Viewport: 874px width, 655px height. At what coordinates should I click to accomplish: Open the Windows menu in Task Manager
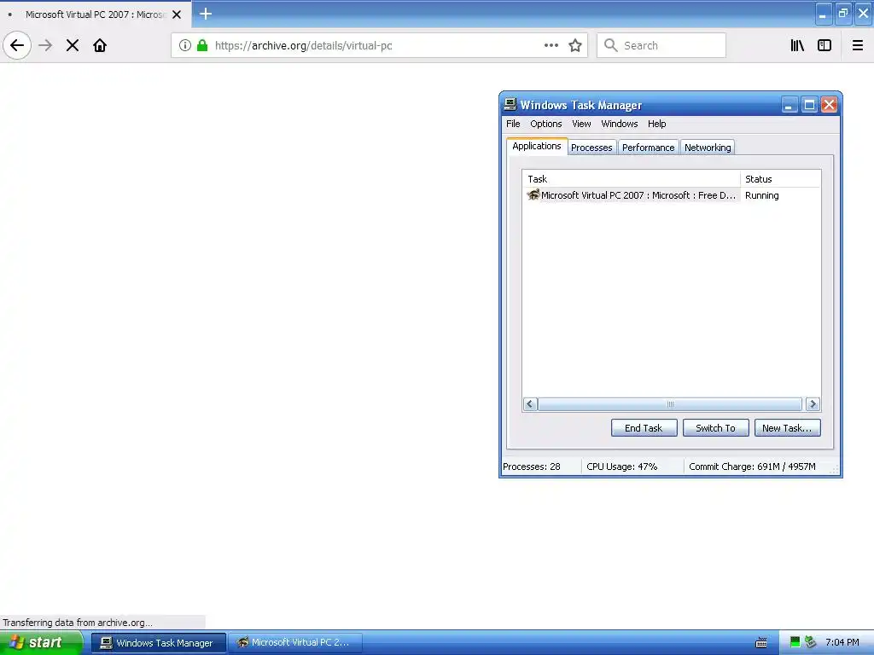coord(619,124)
